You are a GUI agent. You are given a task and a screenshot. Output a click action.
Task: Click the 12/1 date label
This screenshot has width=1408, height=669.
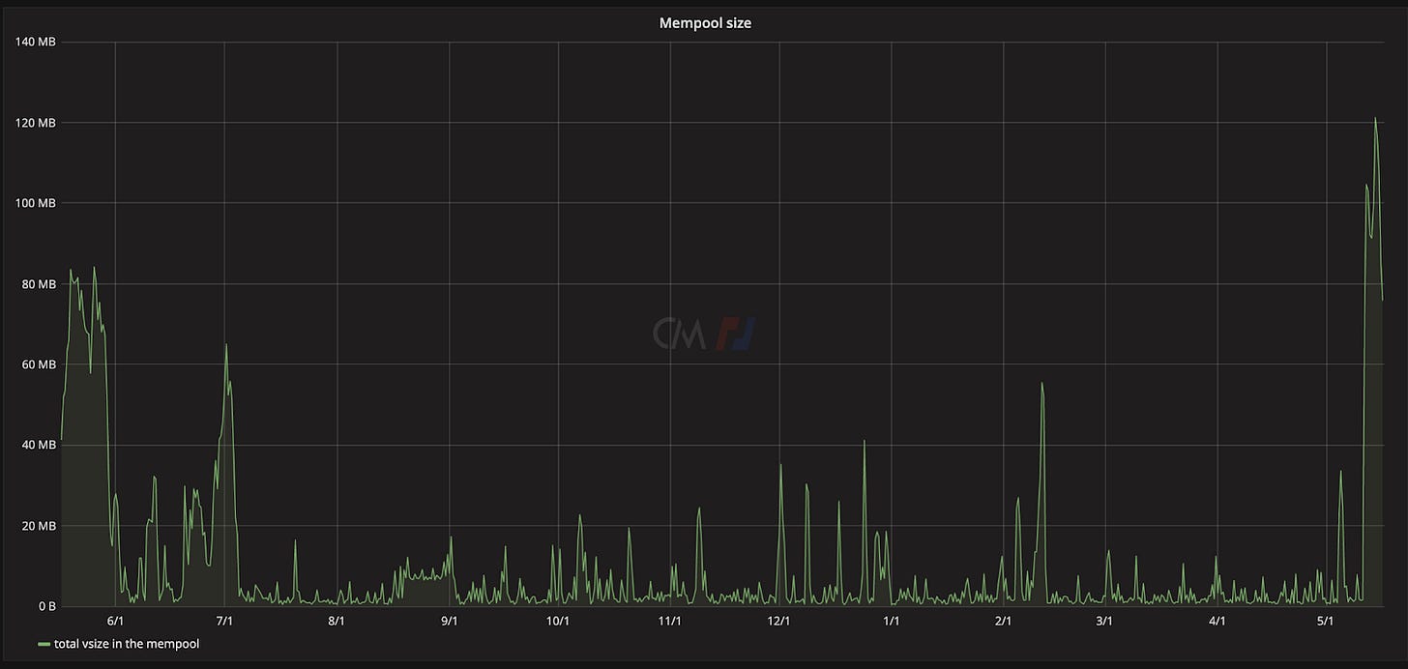[779, 621]
